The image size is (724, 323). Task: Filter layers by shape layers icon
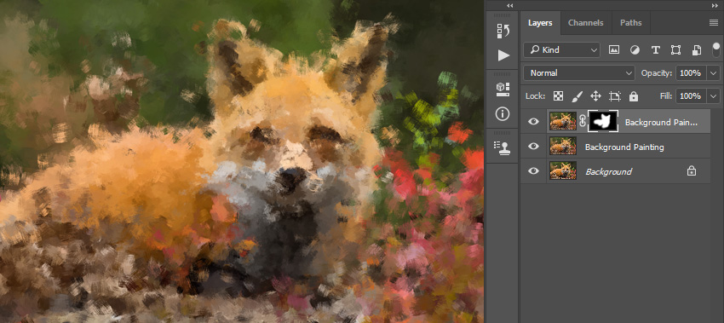click(x=676, y=50)
